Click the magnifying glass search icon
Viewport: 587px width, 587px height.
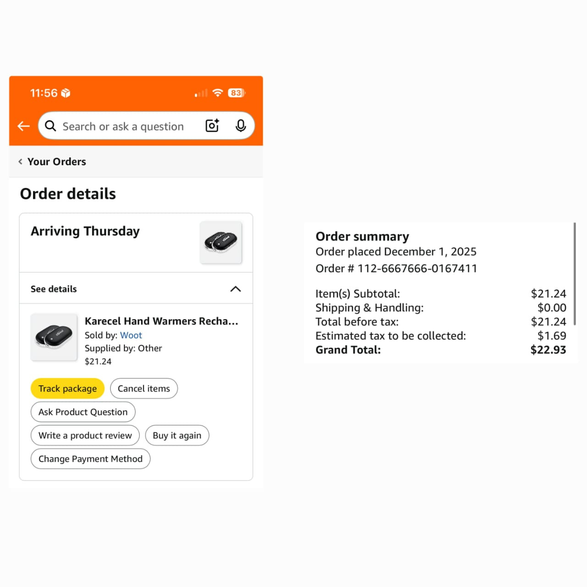point(50,126)
